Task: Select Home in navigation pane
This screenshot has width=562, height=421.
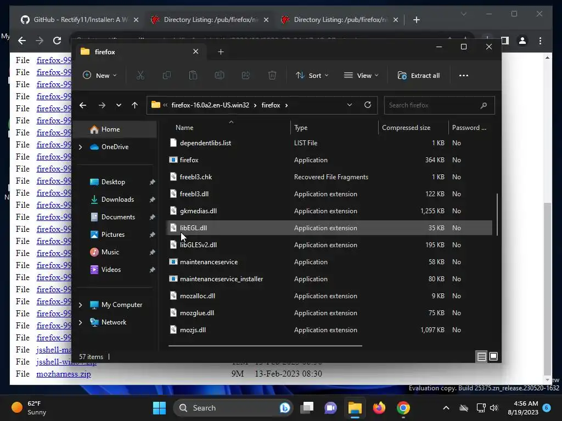Action: (x=115, y=129)
